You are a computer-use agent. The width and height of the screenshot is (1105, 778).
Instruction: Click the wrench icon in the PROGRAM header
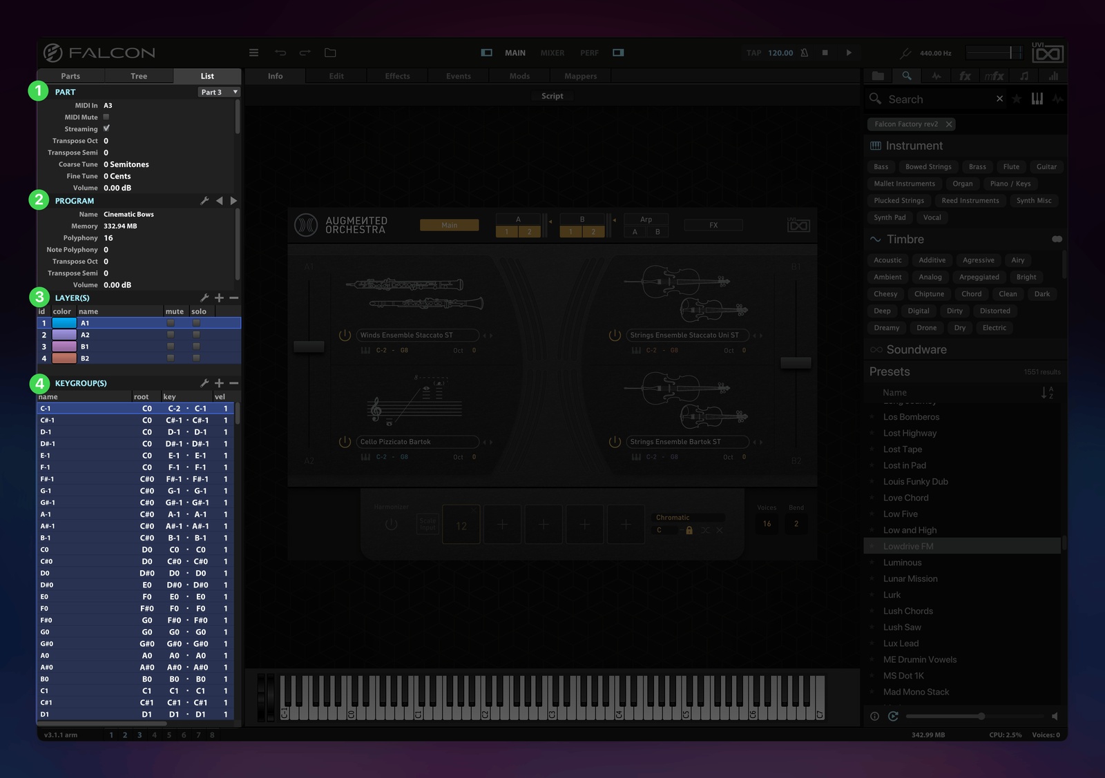(204, 201)
